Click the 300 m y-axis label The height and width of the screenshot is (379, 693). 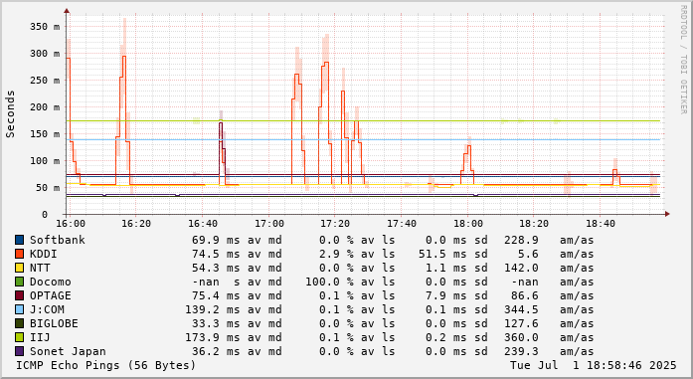click(x=45, y=54)
